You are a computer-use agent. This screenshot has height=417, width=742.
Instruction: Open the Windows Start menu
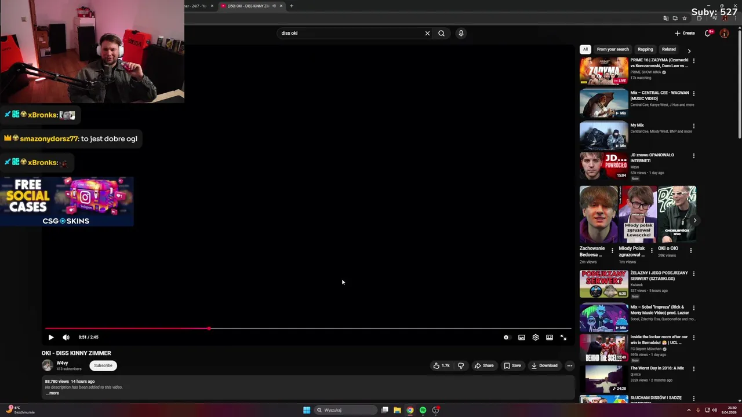307,410
